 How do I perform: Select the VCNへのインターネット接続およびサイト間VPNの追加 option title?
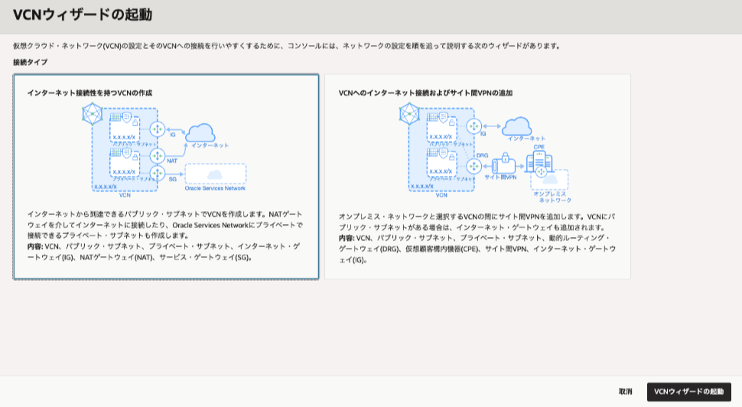425,93
